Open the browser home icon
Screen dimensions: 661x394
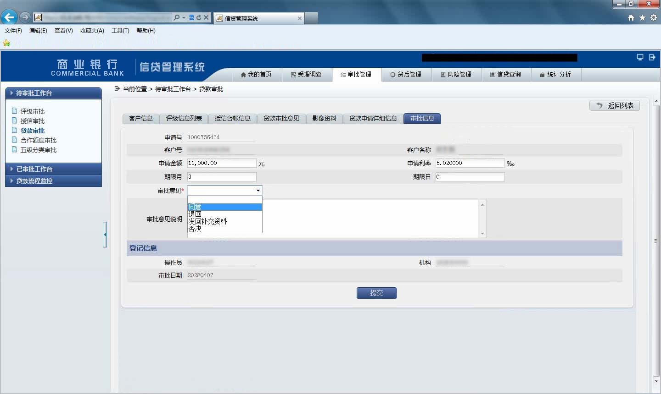pyautogui.click(x=631, y=18)
